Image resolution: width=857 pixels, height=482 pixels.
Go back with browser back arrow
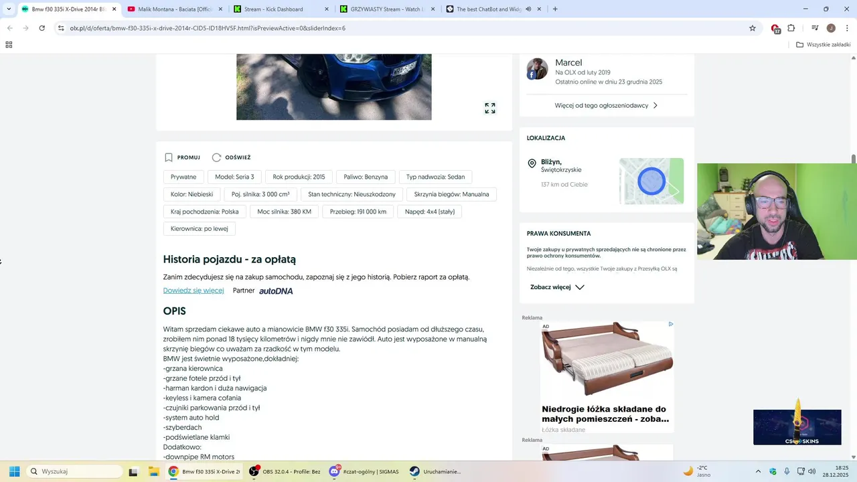click(x=10, y=28)
